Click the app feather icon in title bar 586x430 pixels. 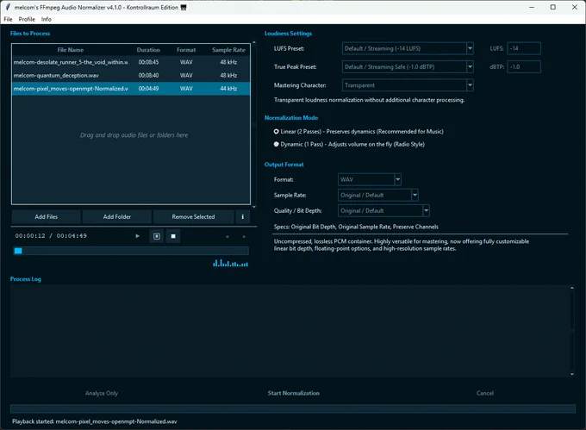(8, 7)
